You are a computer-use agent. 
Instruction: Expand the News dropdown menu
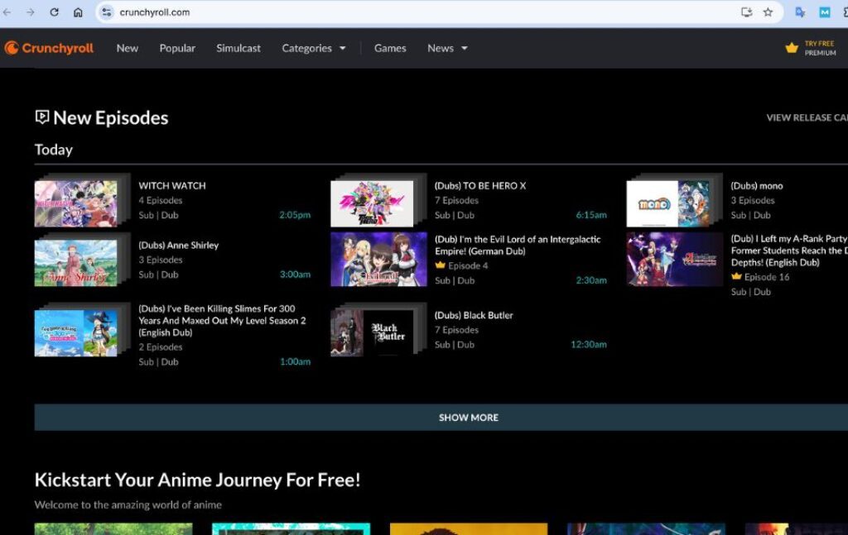pyautogui.click(x=447, y=48)
